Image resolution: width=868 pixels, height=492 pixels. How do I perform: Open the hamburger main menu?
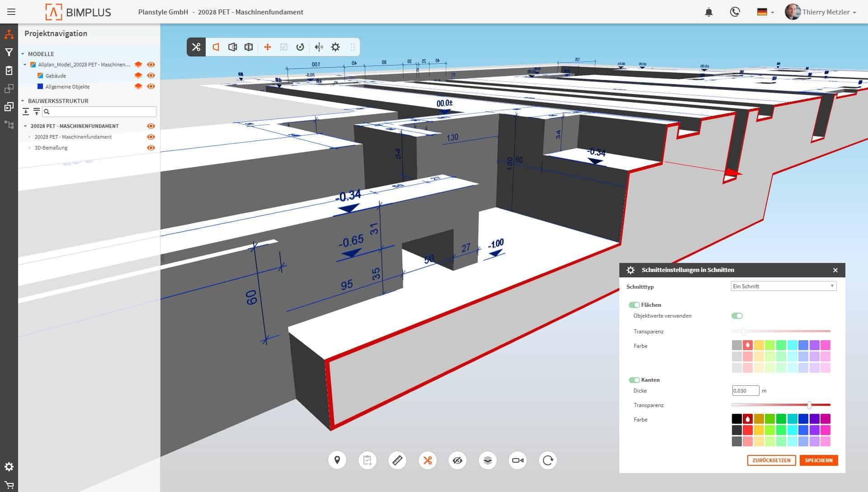pyautogui.click(x=11, y=12)
